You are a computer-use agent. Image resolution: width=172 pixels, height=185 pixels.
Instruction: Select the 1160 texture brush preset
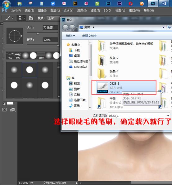41,55
